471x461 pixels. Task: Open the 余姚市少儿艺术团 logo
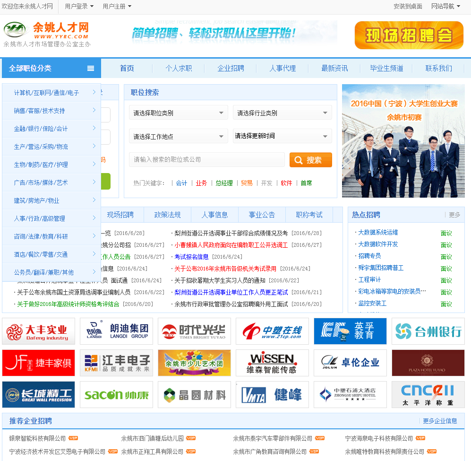194,363
